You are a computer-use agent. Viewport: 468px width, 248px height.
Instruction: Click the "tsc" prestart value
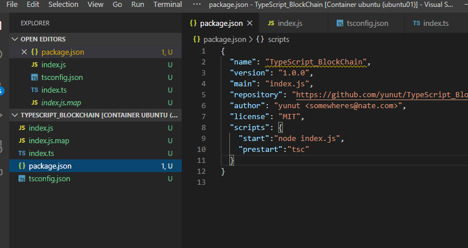tap(298, 150)
